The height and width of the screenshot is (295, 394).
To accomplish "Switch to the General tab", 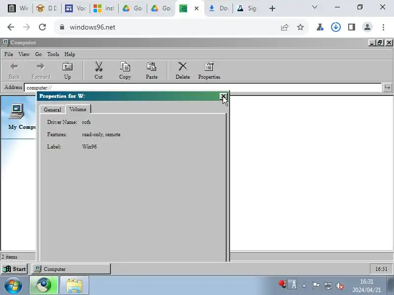I will (x=52, y=110).
